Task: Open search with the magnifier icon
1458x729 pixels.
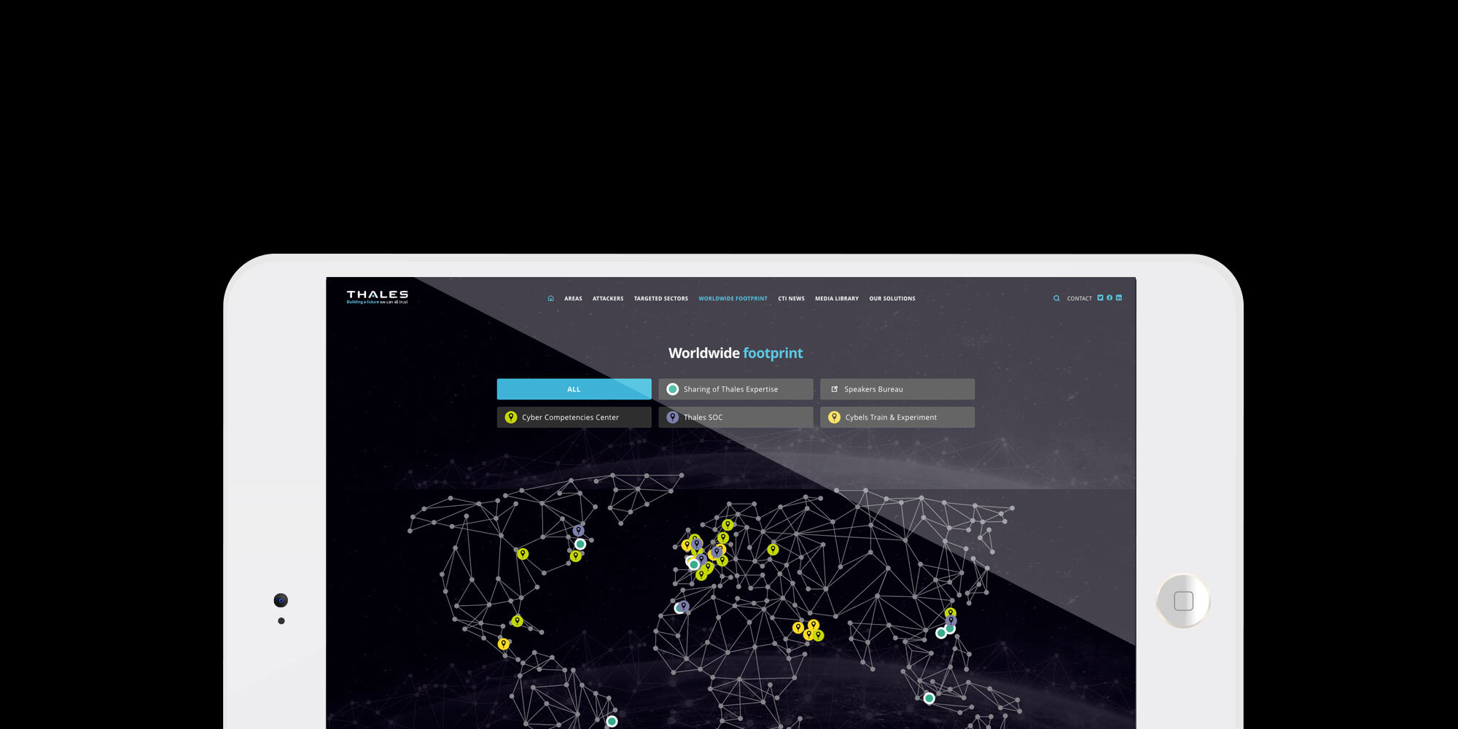Action: 1056,298
